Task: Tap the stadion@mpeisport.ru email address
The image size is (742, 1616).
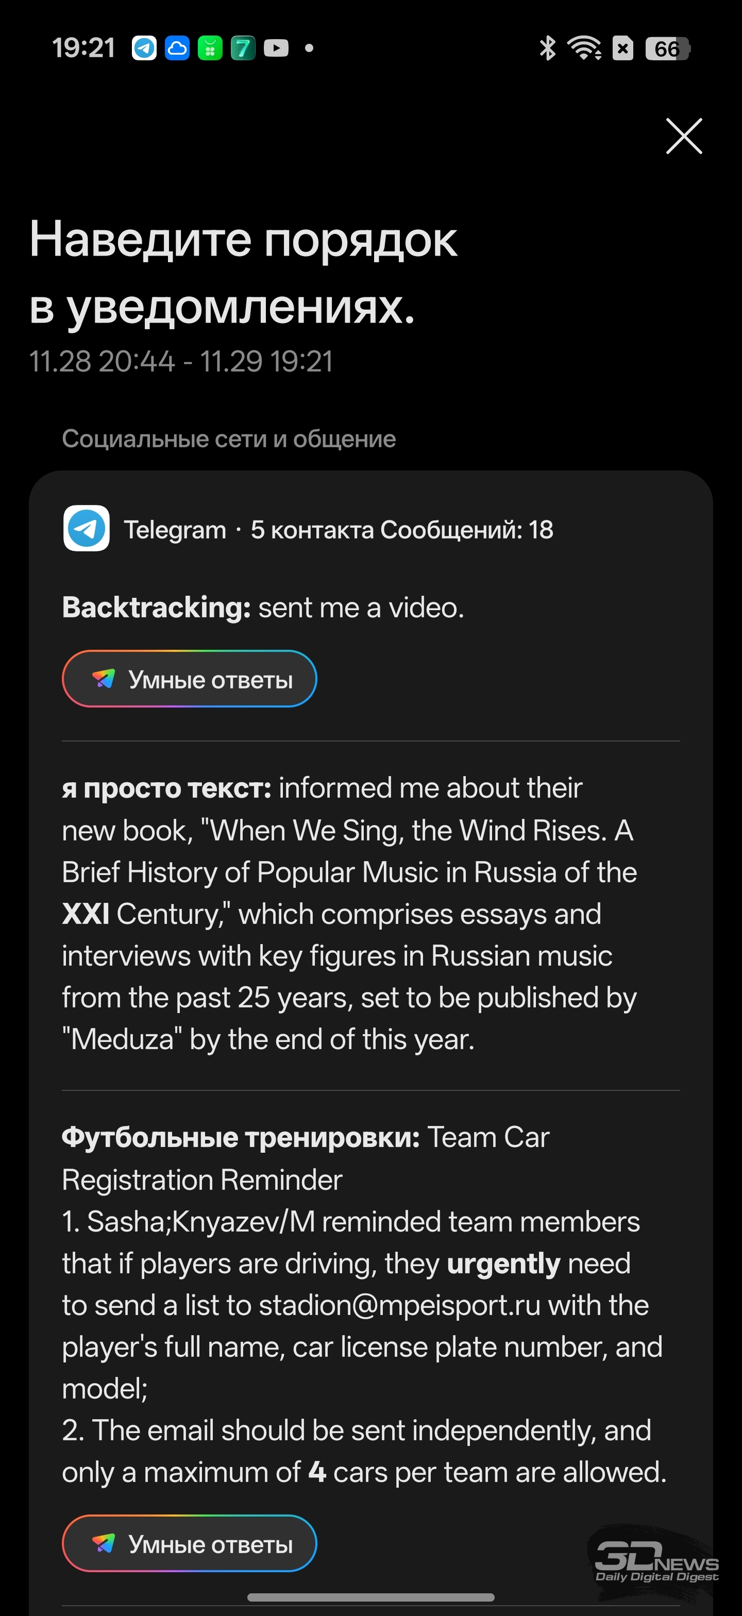Action: 399,1305
